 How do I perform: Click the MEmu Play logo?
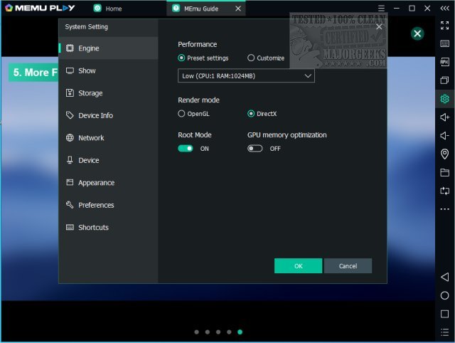point(40,8)
